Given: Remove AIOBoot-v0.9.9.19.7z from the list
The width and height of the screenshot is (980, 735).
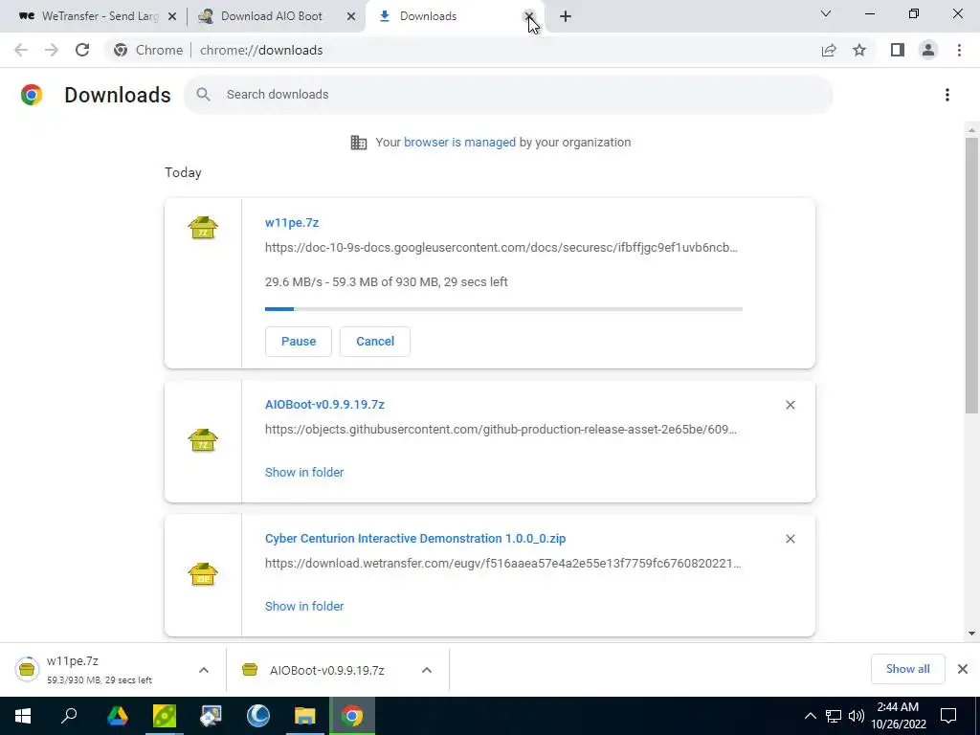Looking at the screenshot, I should (790, 405).
